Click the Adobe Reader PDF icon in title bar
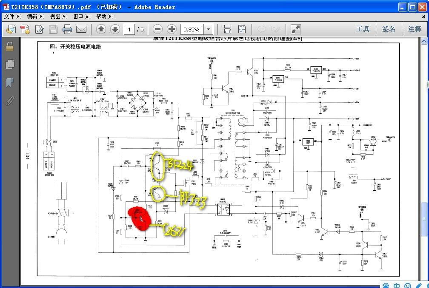Viewport: 429px width, 288px height. [x=6, y=7]
